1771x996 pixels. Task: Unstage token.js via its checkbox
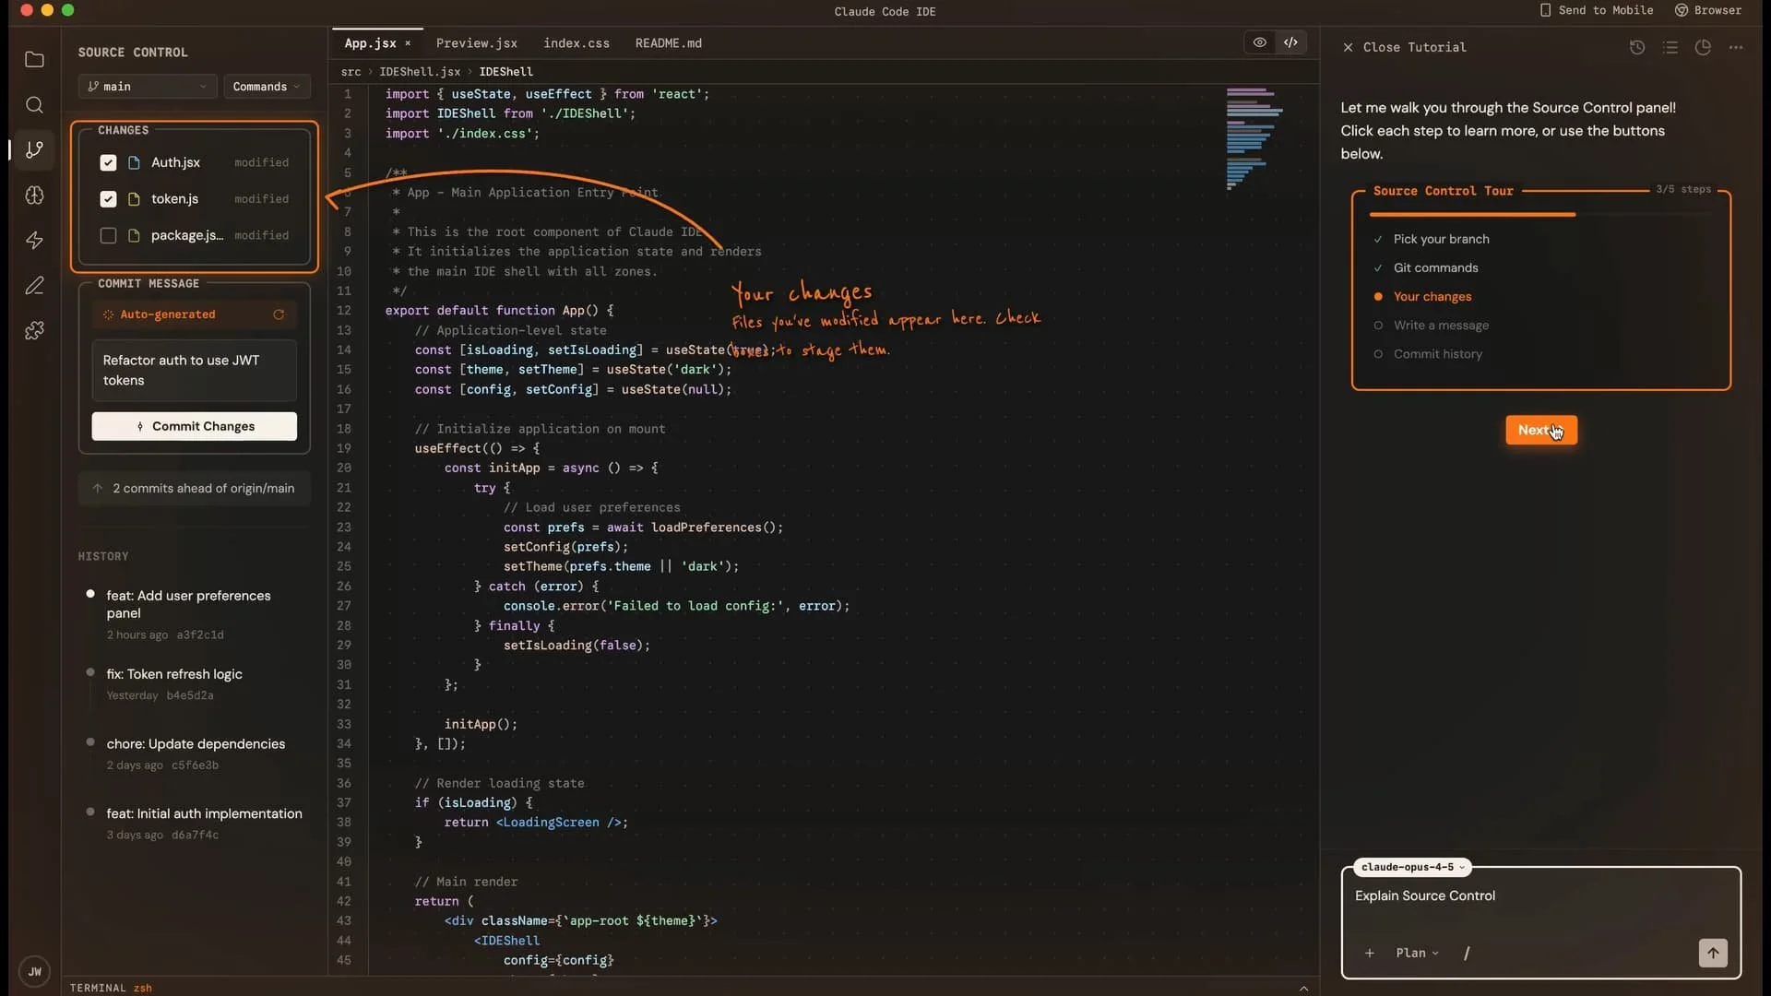click(108, 199)
